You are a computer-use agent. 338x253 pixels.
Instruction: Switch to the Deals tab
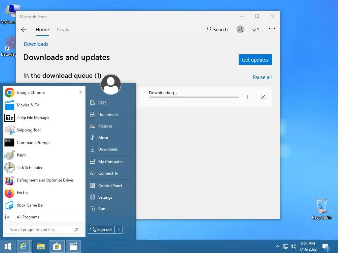point(63,29)
